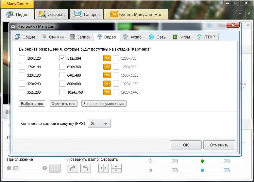Open the ManyCam main menu dropdown
Image resolution: width=254 pixels, height=182 pixels.
coord(17,4)
